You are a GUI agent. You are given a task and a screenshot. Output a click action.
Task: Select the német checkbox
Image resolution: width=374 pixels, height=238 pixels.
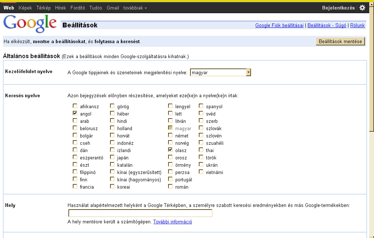(x=170, y=135)
